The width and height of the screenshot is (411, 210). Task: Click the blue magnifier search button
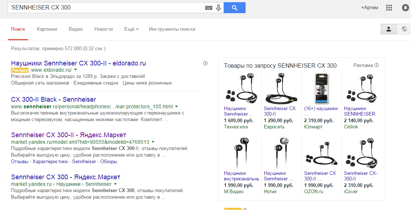tap(235, 8)
